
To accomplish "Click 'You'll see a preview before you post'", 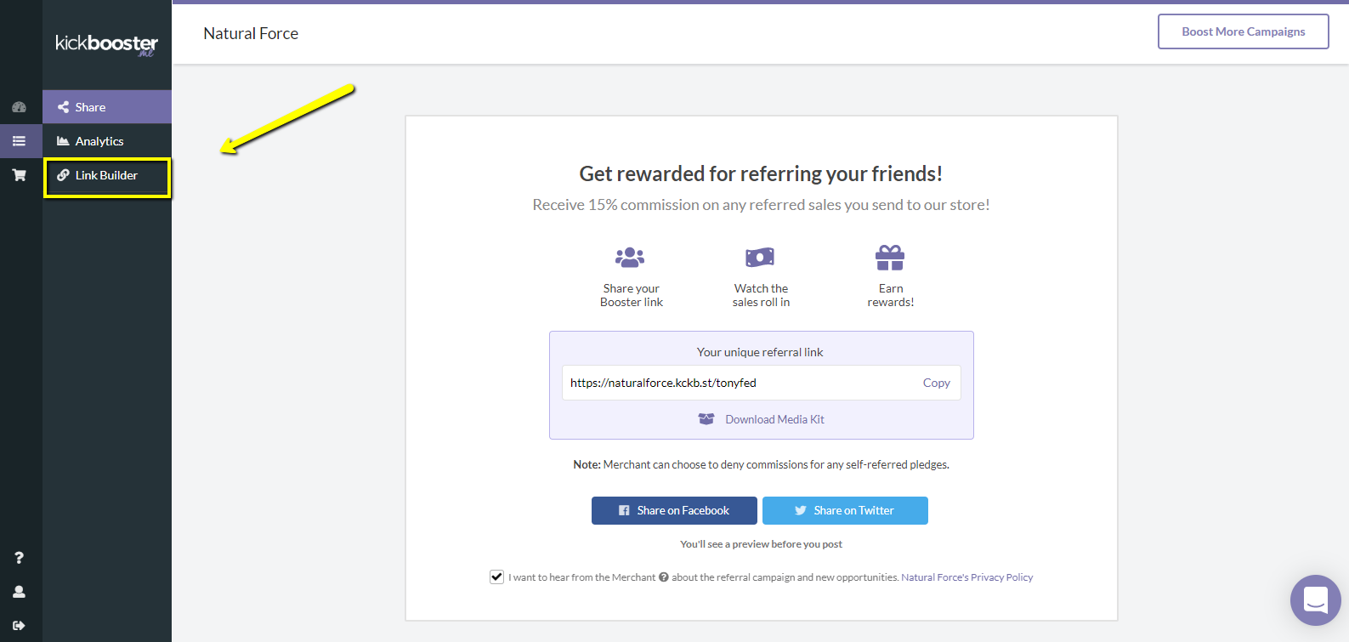I will [761, 544].
